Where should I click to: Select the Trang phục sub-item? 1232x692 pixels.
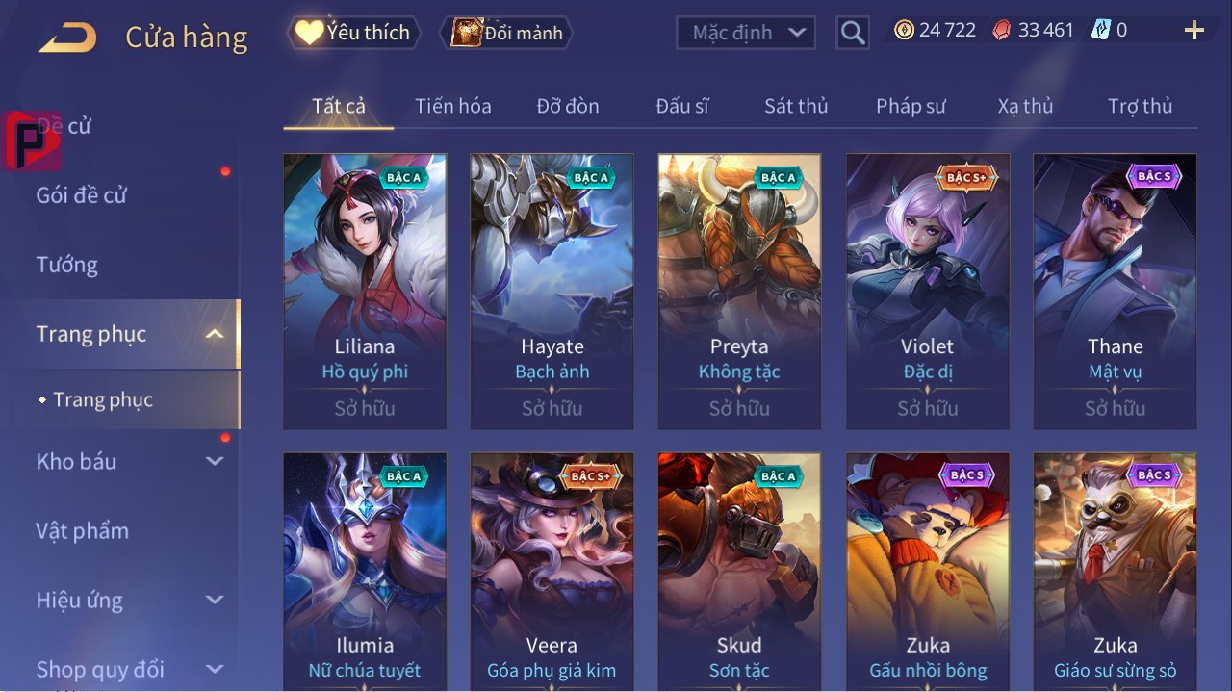103,399
